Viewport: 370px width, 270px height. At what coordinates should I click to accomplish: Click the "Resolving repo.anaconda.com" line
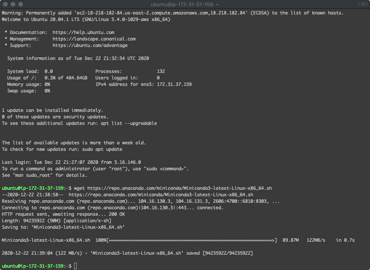click(141, 201)
